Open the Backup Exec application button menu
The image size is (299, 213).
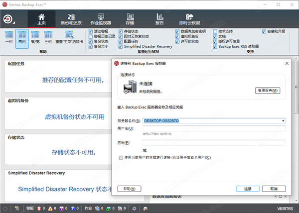click(x=8, y=19)
